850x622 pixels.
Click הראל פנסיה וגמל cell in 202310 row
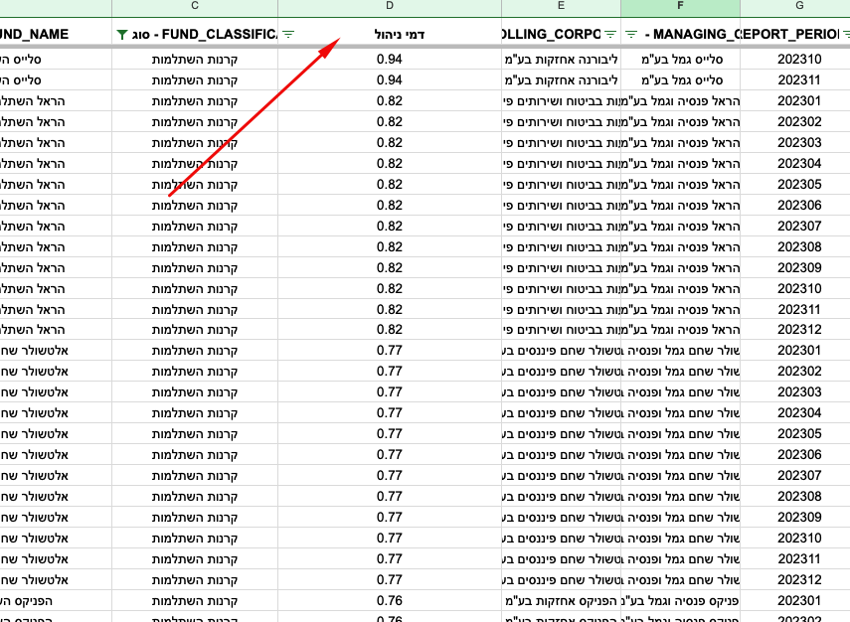coord(680,289)
